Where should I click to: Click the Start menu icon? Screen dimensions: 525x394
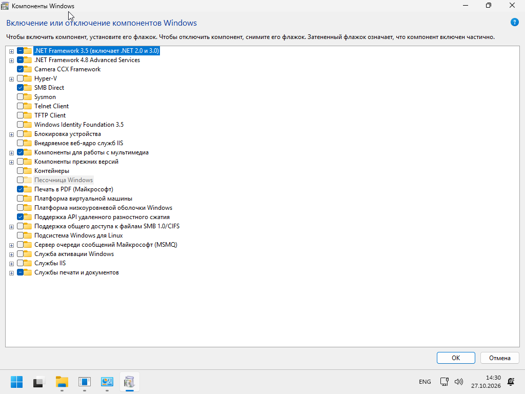click(16, 382)
